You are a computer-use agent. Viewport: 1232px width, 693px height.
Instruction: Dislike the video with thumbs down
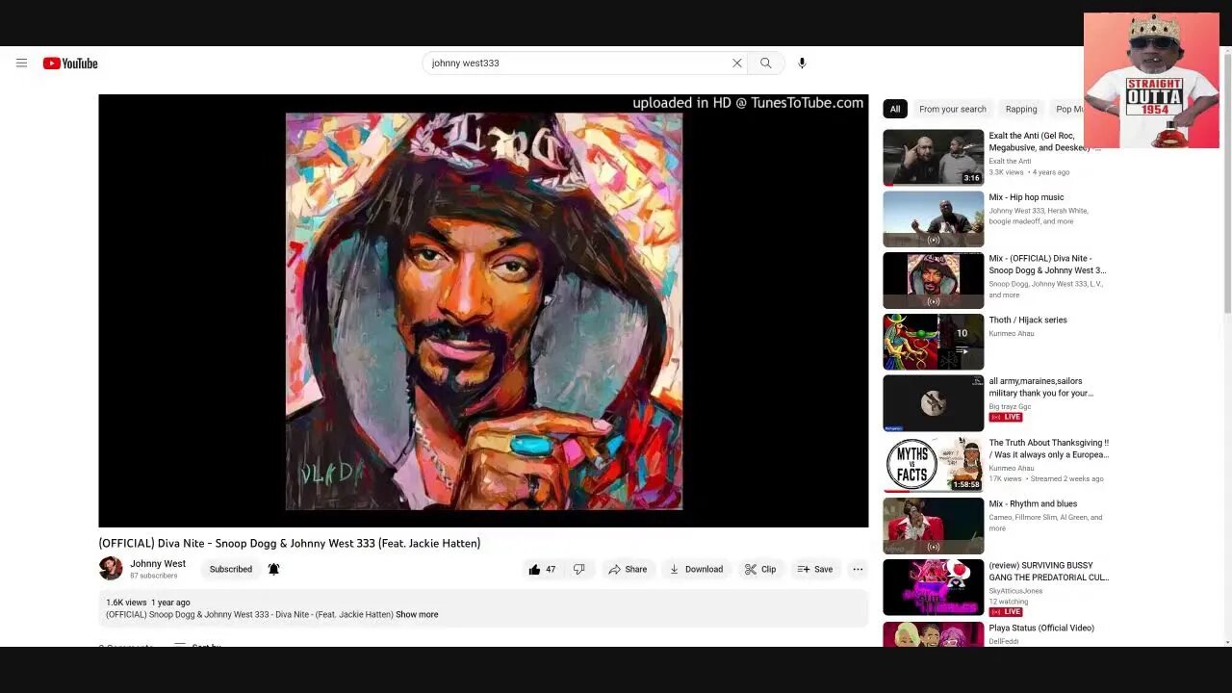pos(578,569)
